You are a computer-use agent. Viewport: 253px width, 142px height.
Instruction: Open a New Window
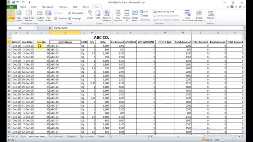pyautogui.click(x=118, y=16)
